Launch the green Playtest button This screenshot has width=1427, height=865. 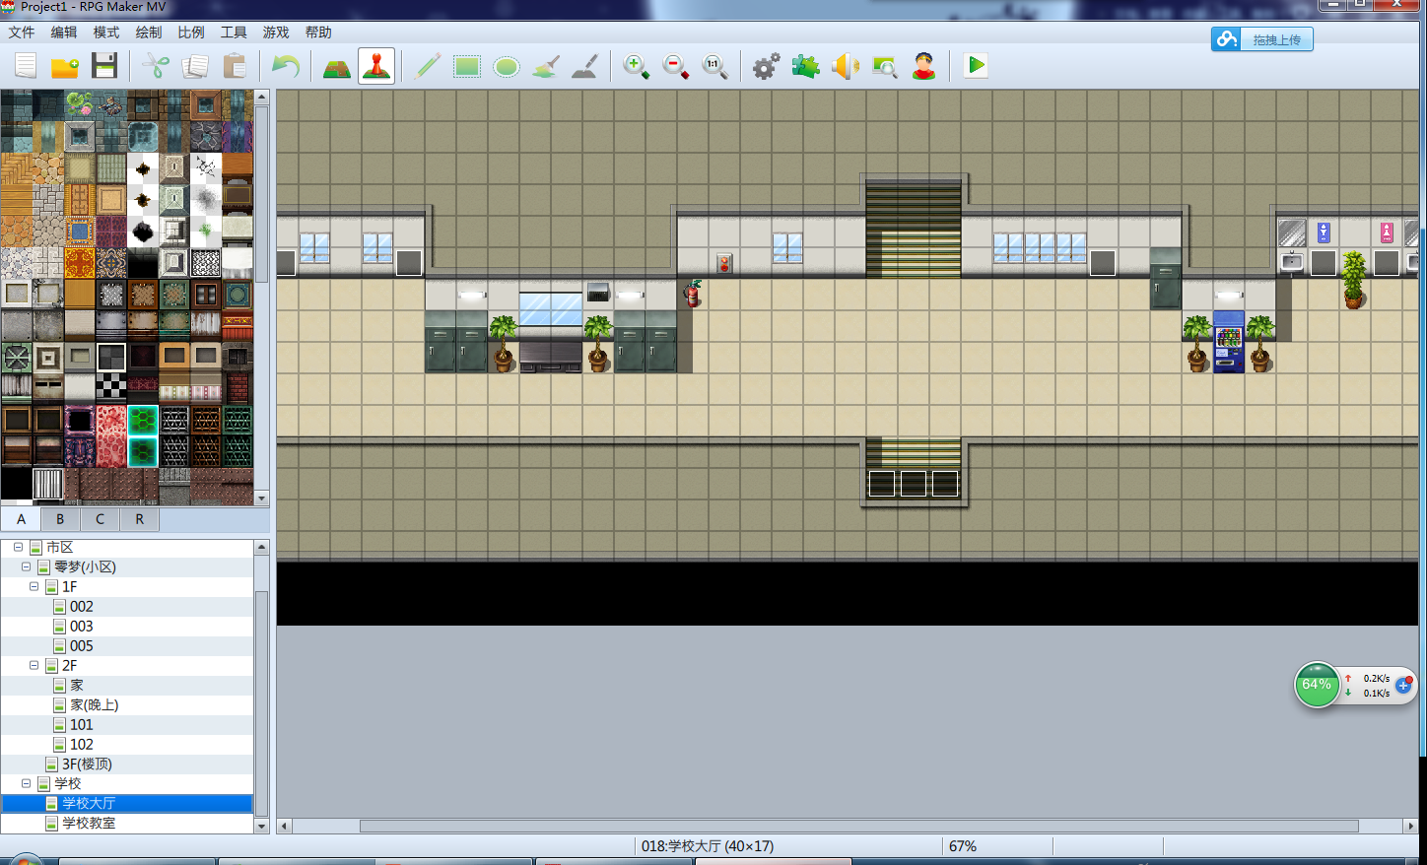(x=976, y=66)
